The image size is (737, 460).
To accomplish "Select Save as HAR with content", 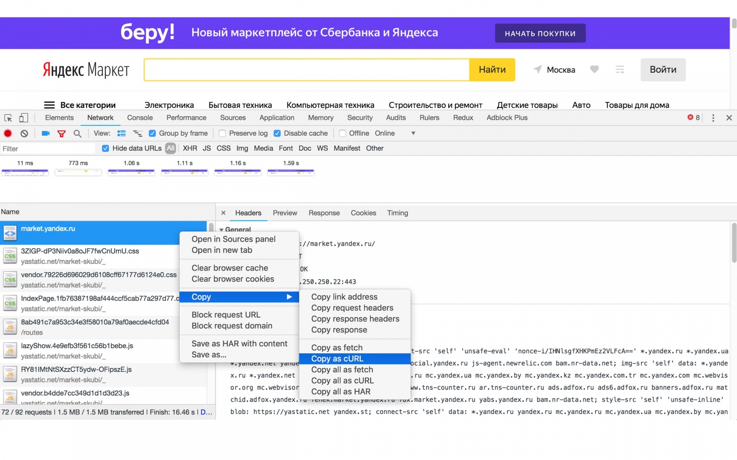I will 239,344.
